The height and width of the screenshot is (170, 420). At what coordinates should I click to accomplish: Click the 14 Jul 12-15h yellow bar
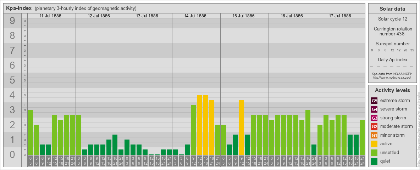199,125
